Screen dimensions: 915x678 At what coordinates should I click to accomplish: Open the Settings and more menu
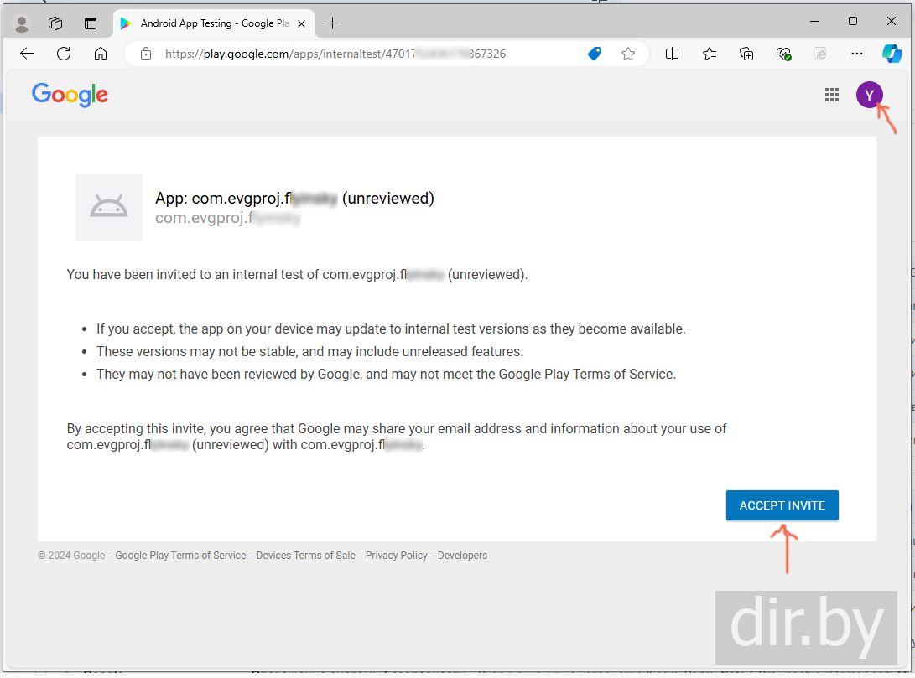click(x=856, y=54)
